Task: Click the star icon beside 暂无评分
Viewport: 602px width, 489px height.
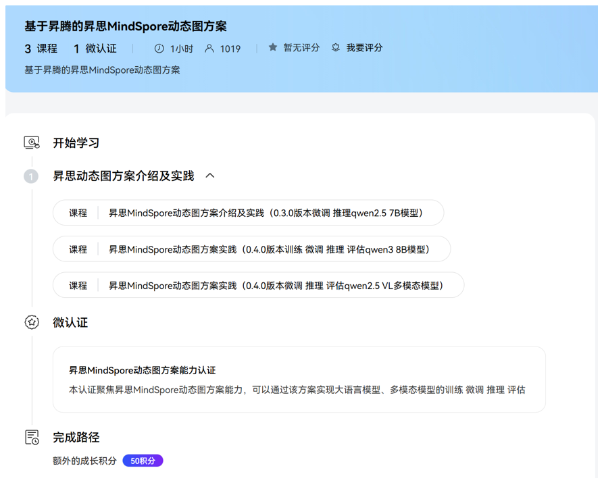Action: (272, 47)
